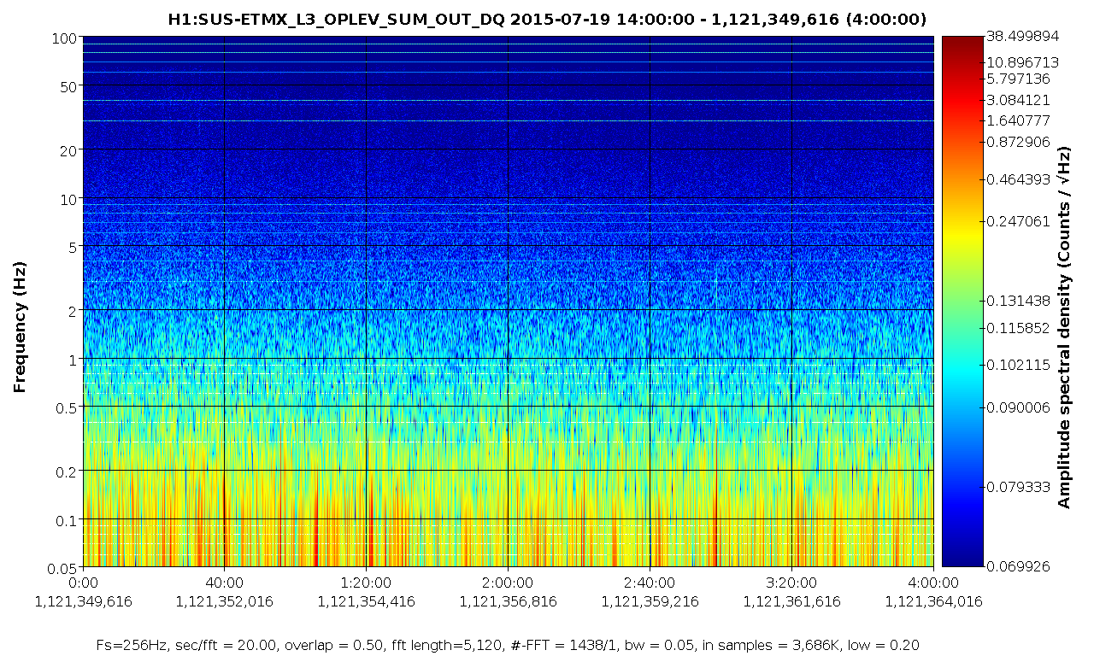Screen dimensions: 1094x656
Task: Click colorbar value 3.084121
Action: pos(1018,100)
